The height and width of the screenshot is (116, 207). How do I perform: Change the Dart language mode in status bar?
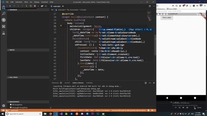[92, 110]
